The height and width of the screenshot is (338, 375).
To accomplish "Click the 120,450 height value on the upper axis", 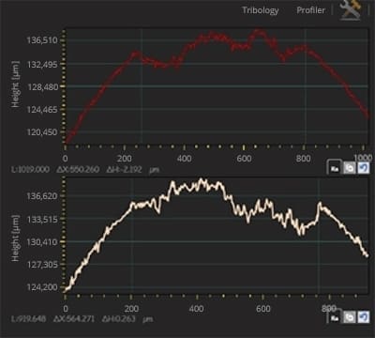I will (x=42, y=132).
